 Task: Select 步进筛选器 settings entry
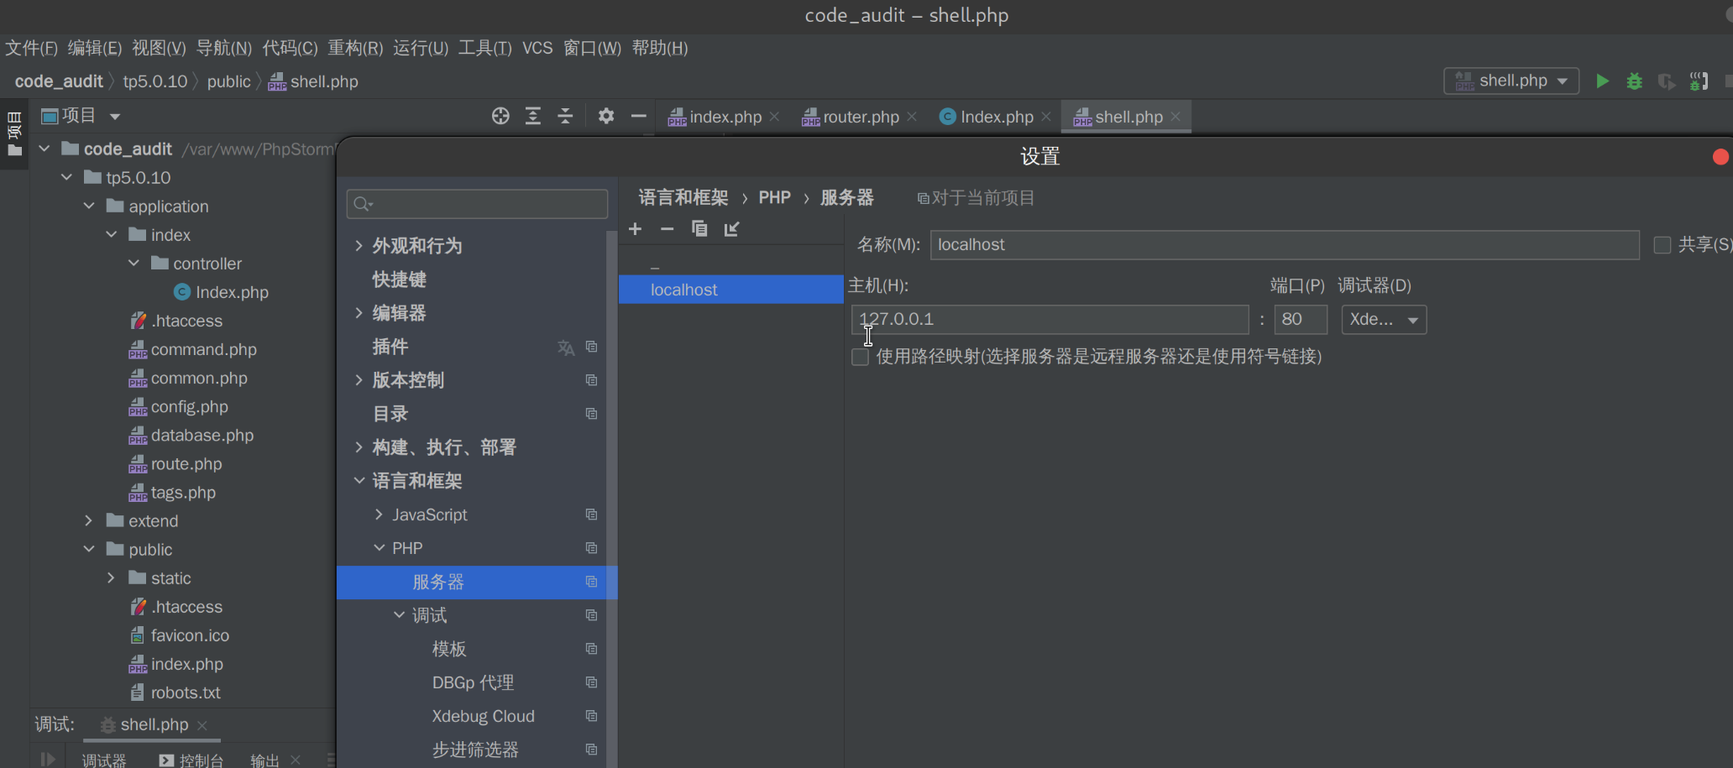[x=475, y=750]
